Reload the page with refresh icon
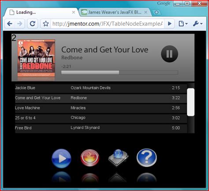The width and height of the screenshot is (209, 191). [33, 23]
